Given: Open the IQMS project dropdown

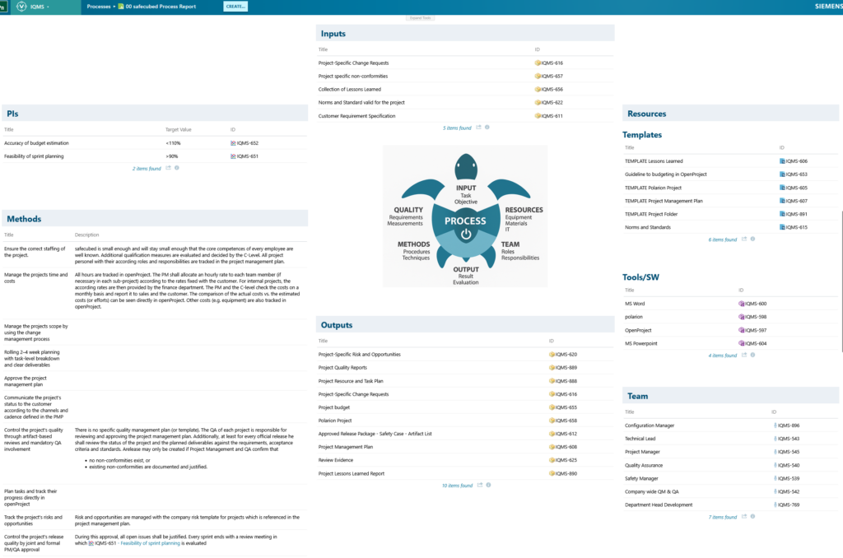Looking at the screenshot, I should (40, 7).
